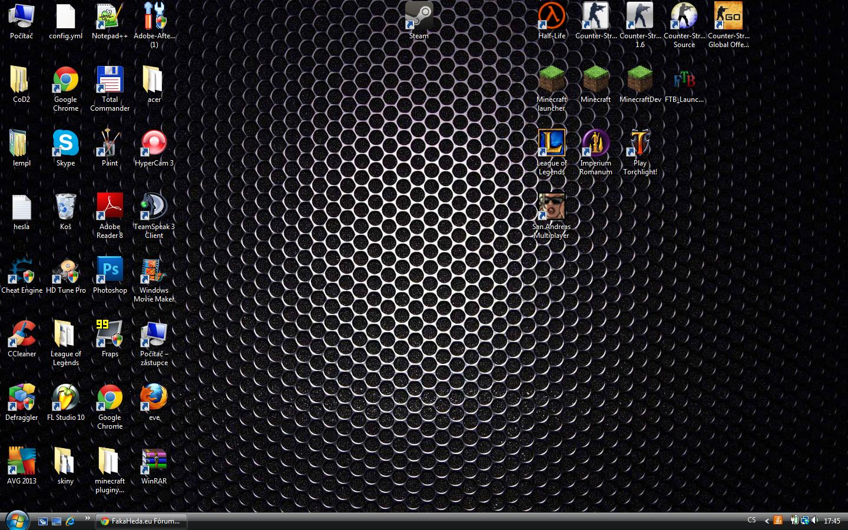The height and width of the screenshot is (530, 848).
Task: Launch Skype from the desktop
Action: pos(65,148)
